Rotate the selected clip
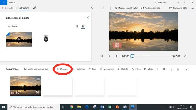Viewport: 196px width, 110px height. 171,69
